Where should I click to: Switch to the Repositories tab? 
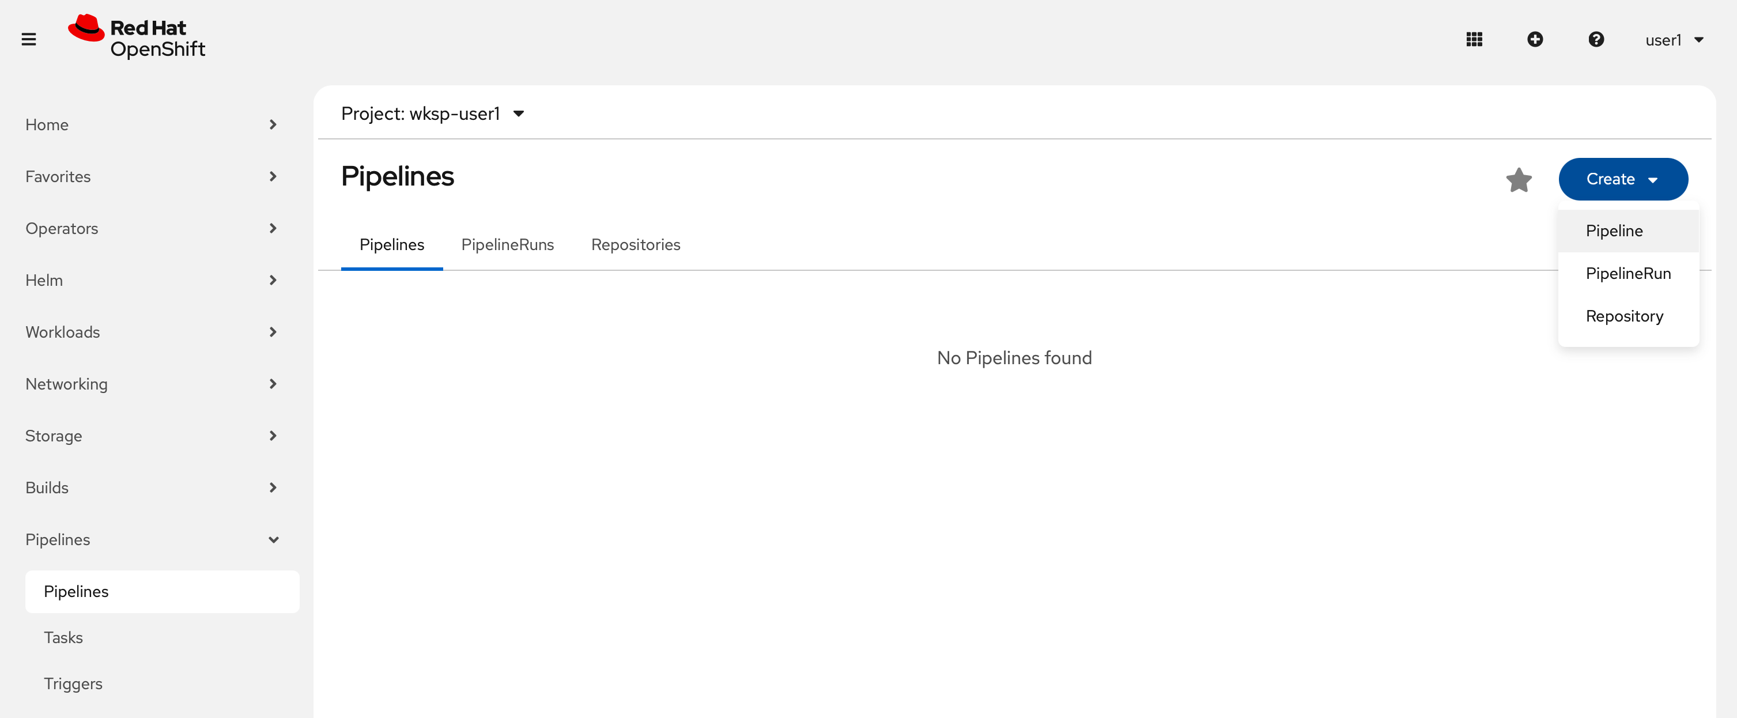click(x=635, y=245)
